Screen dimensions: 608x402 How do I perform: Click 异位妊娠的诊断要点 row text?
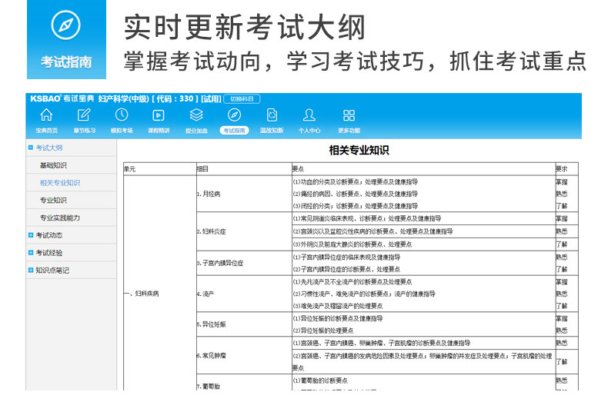coord(337,318)
